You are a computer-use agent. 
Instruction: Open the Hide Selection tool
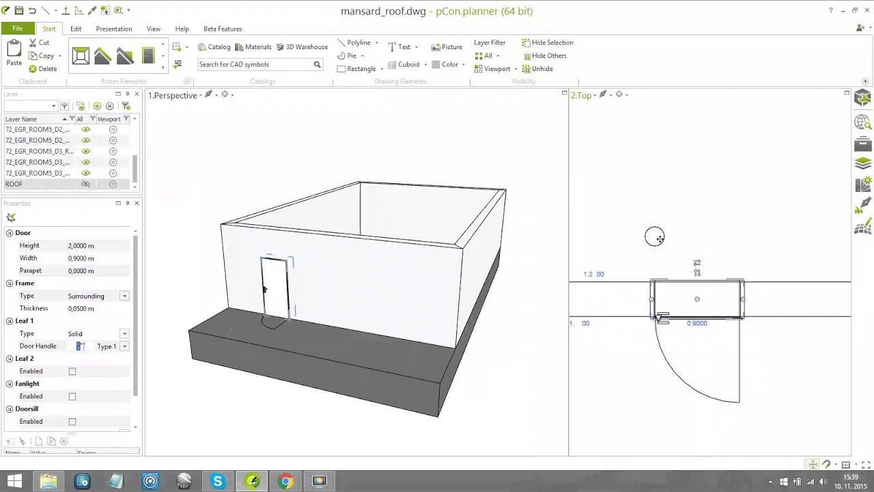[548, 42]
